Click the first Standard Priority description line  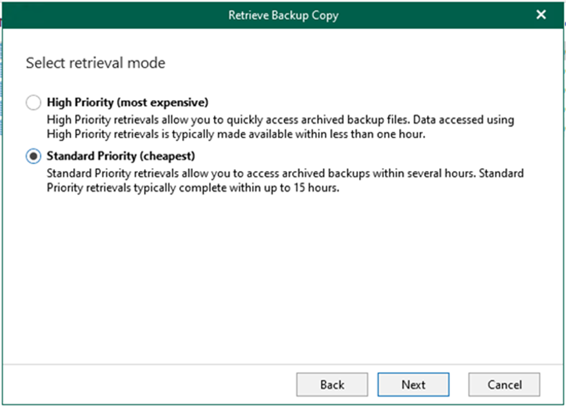pos(285,173)
